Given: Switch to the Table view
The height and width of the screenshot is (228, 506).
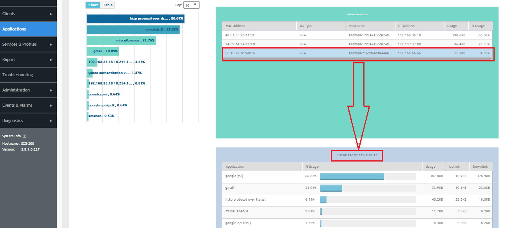Looking at the screenshot, I should click(108, 5).
